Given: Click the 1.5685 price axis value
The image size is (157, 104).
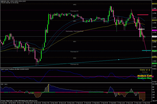Looking at the screenshot, I should click(x=154, y=47).
